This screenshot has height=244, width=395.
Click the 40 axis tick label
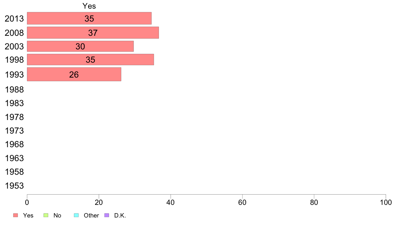(x=171, y=203)
